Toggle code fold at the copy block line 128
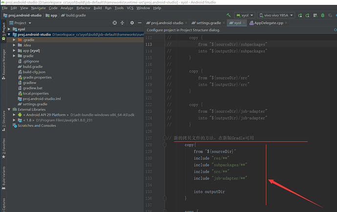Screen dimensions: 337x212 click(165, 145)
